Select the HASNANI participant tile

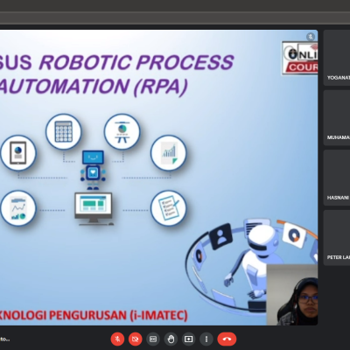[x=337, y=178]
